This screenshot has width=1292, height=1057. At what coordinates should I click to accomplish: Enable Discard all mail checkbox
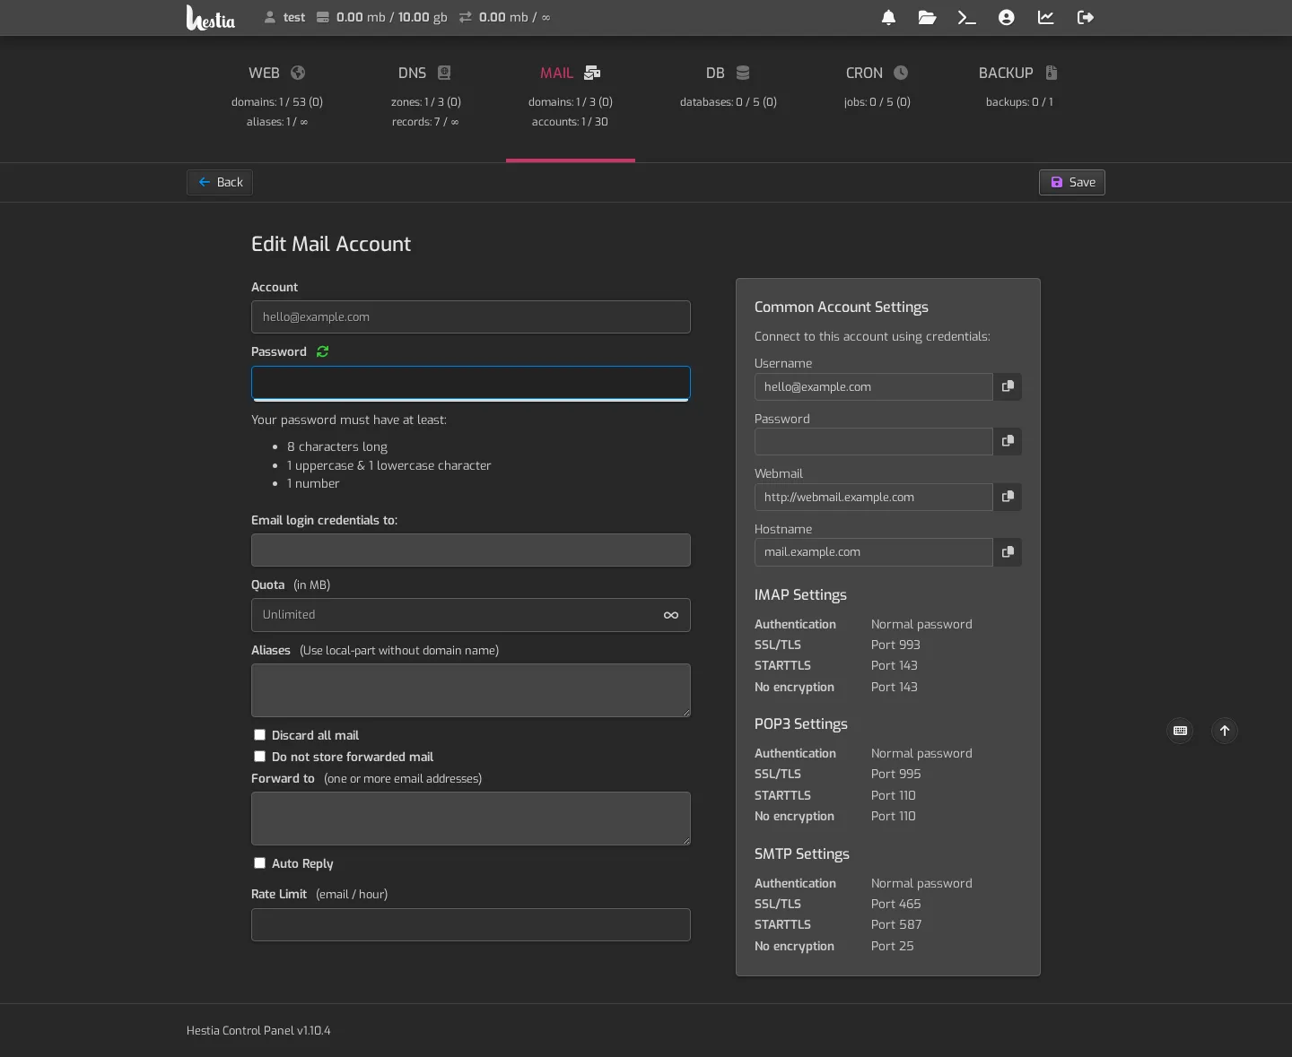(x=260, y=735)
